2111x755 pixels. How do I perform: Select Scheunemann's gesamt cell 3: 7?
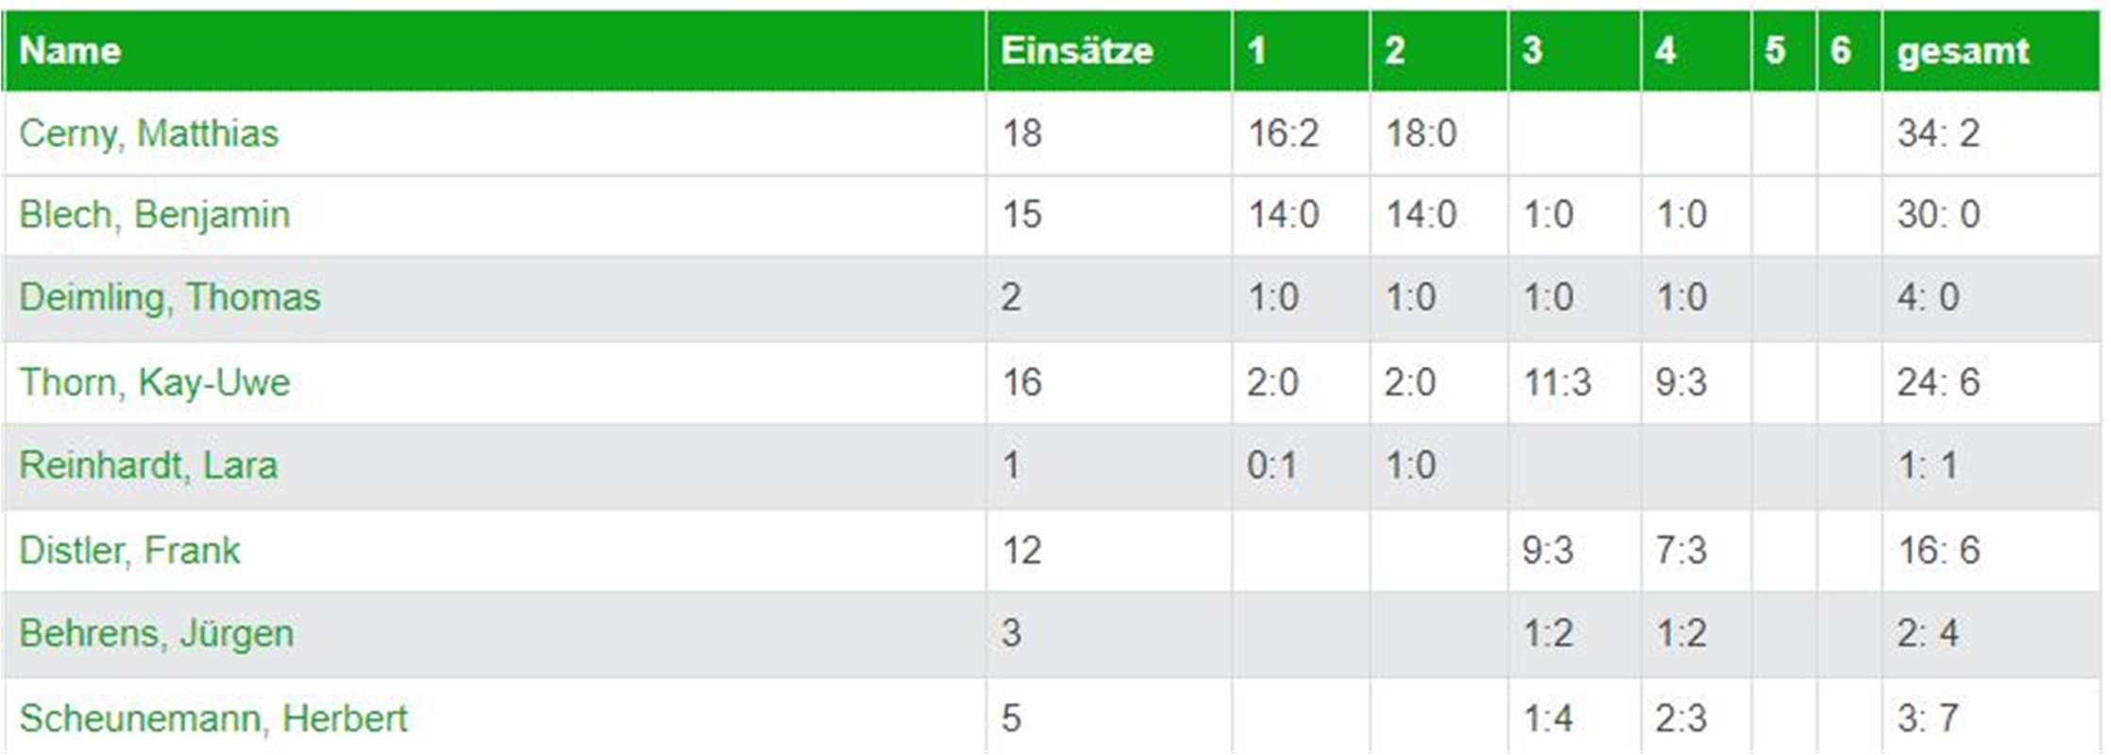[x=1991, y=716]
